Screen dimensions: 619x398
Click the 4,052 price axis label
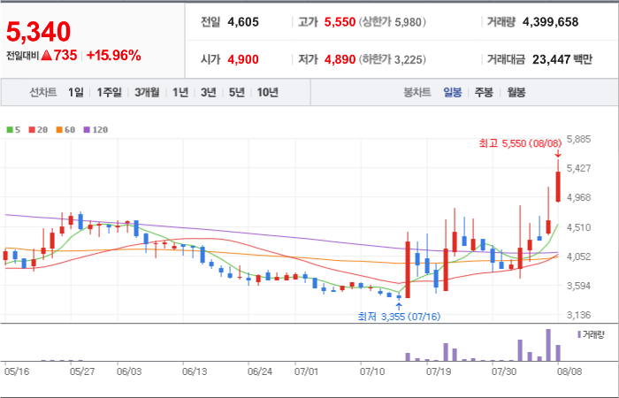(578, 256)
